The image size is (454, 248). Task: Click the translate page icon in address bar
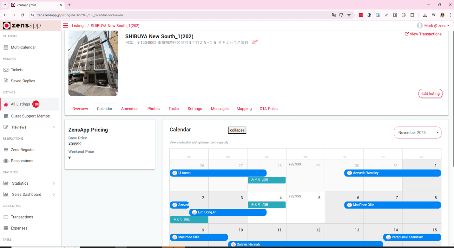point(334,15)
